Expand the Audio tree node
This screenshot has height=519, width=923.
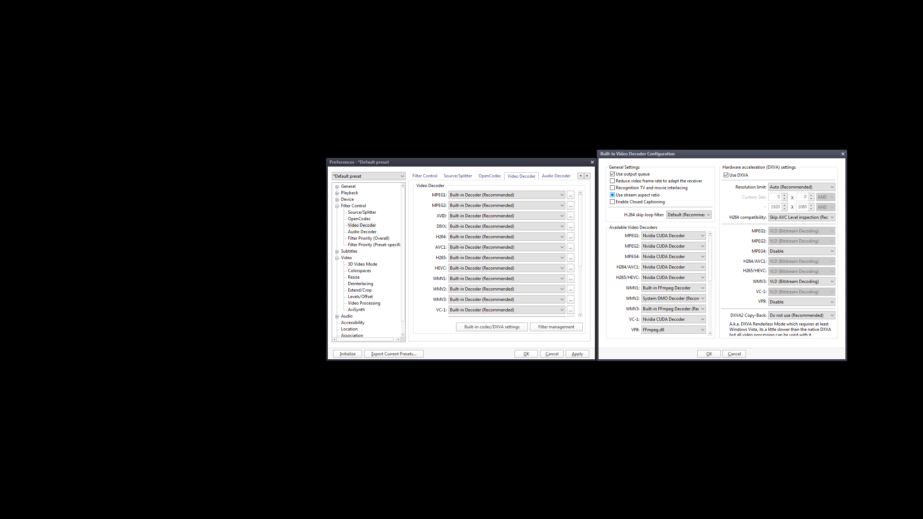pos(337,316)
